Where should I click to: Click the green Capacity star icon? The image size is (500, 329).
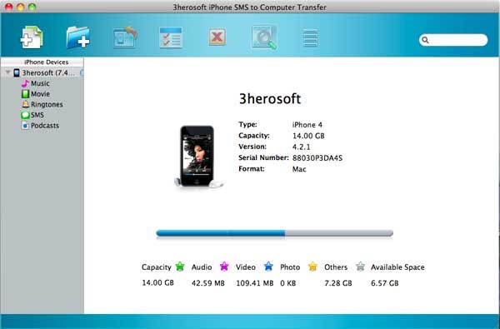[x=180, y=267]
